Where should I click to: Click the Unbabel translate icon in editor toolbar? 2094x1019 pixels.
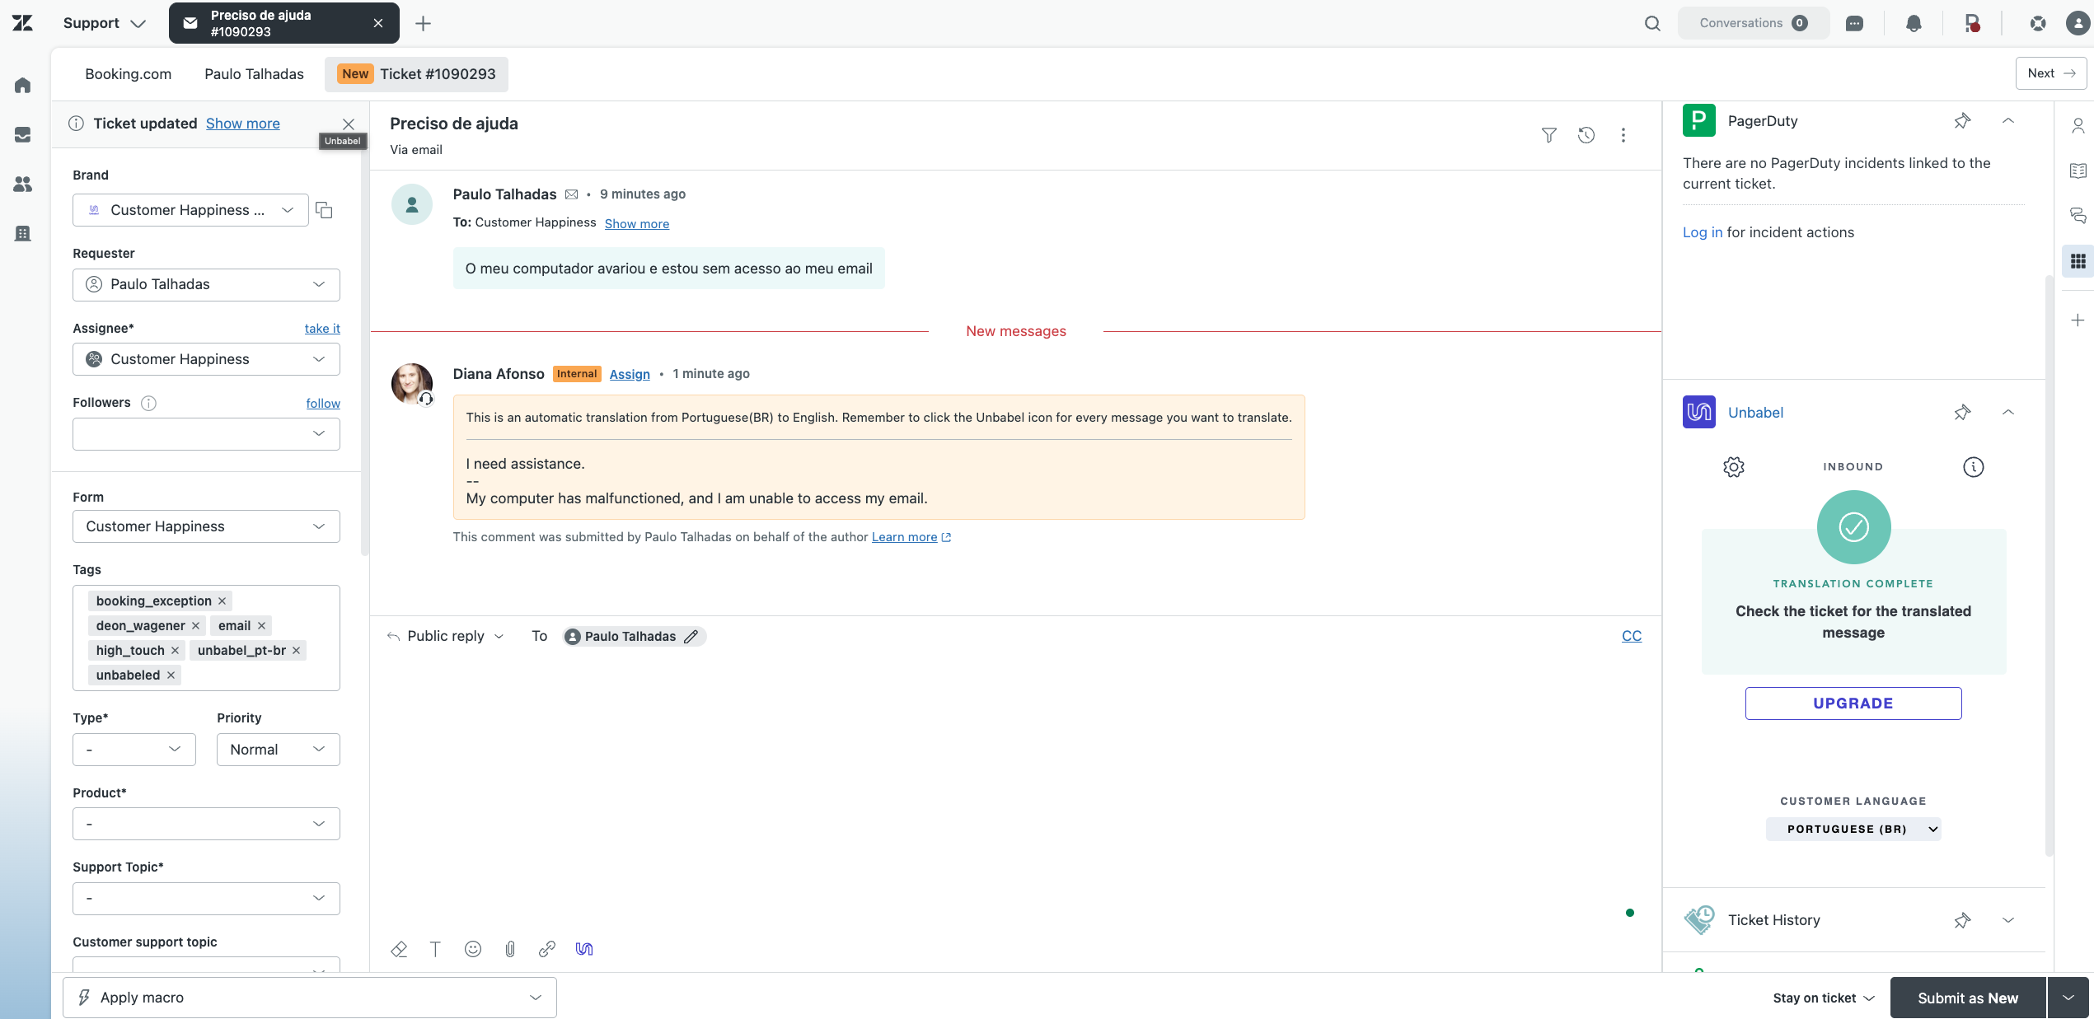[x=584, y=949]
